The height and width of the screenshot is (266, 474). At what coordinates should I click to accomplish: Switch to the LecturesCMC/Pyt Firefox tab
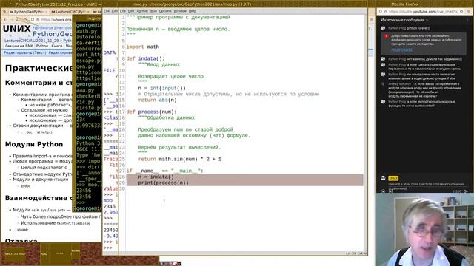(x=70, y=12)
